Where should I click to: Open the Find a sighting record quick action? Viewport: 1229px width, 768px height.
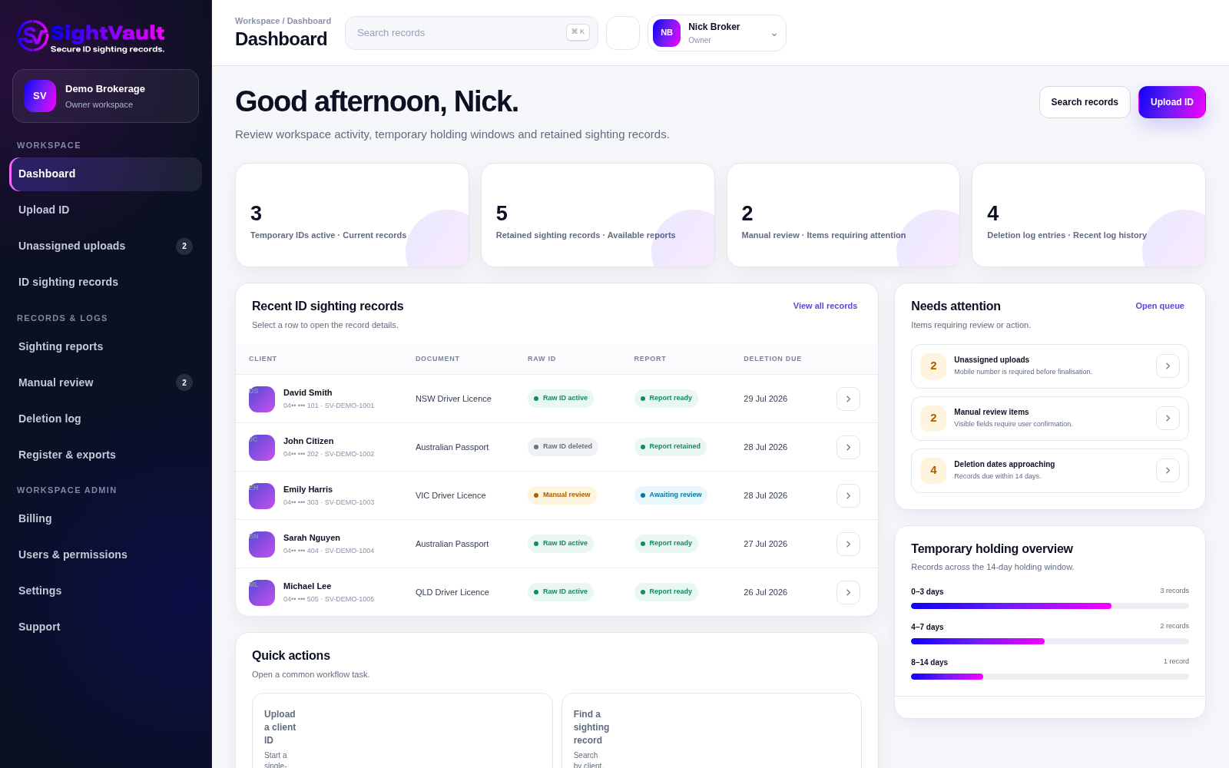711,730
